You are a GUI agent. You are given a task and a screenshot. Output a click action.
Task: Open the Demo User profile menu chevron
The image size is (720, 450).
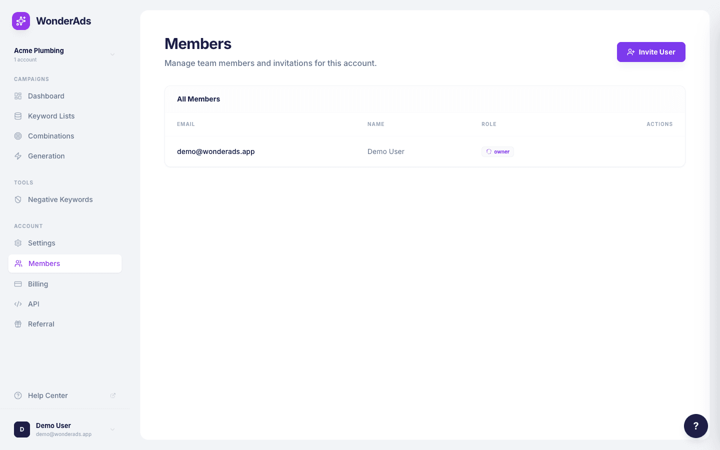(x=112, y=429)
